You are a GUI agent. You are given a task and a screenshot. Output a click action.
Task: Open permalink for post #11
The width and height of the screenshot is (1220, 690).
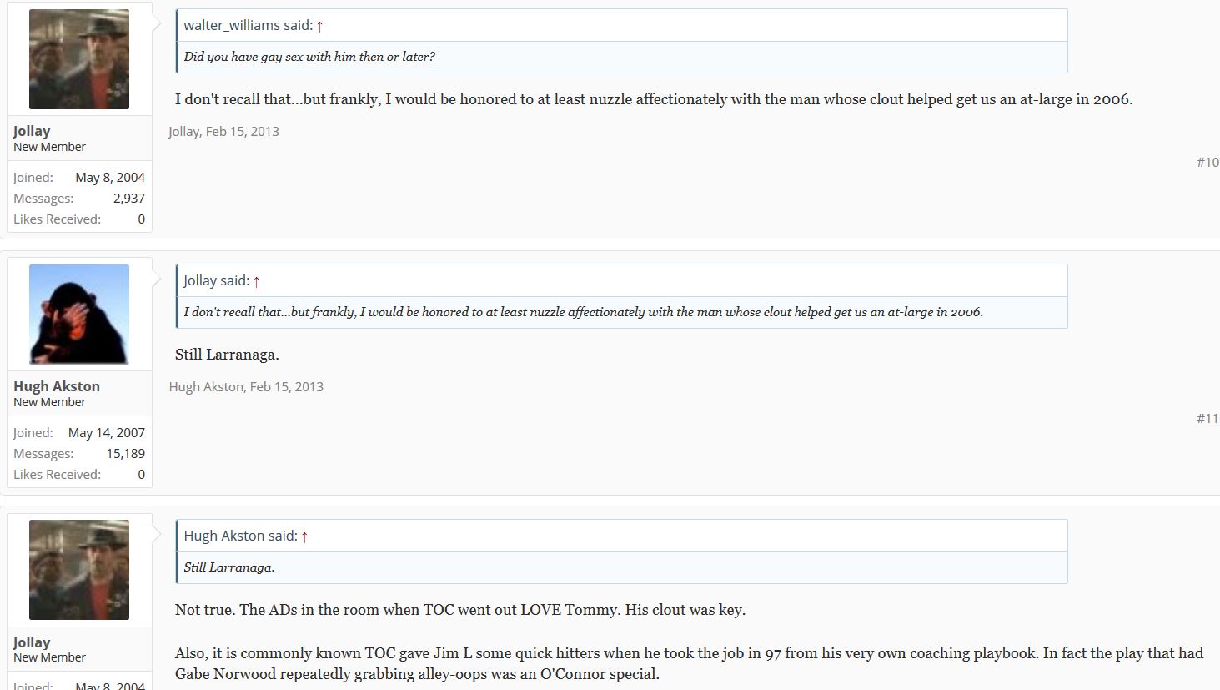[x=1207, y=418]
